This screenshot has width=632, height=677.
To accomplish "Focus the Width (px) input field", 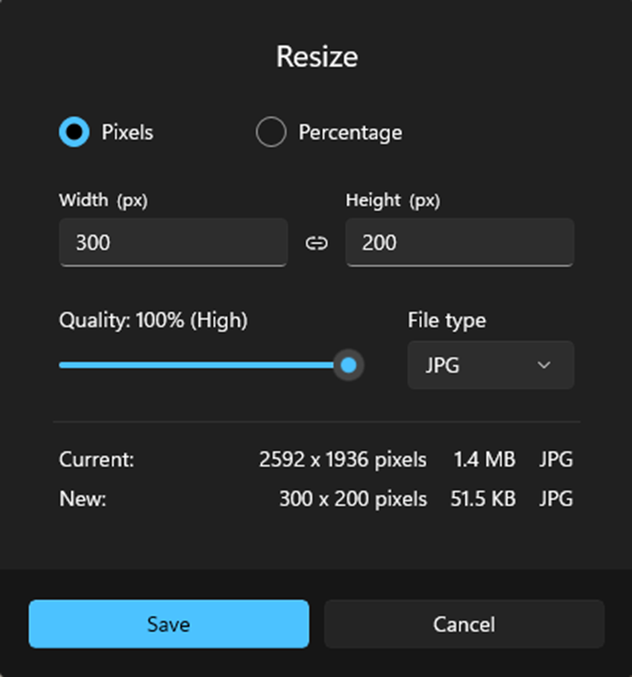I will pyautogui.click(x=173, y=242).
